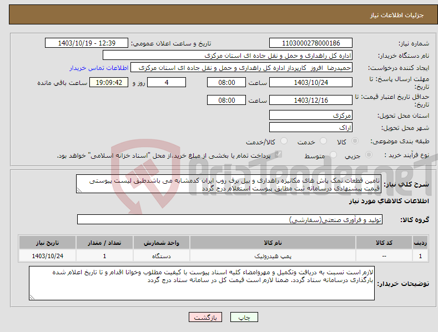438x332 pixels.
Task: Click the دستگاه unit cell
Action: click(x=162, y=256)
